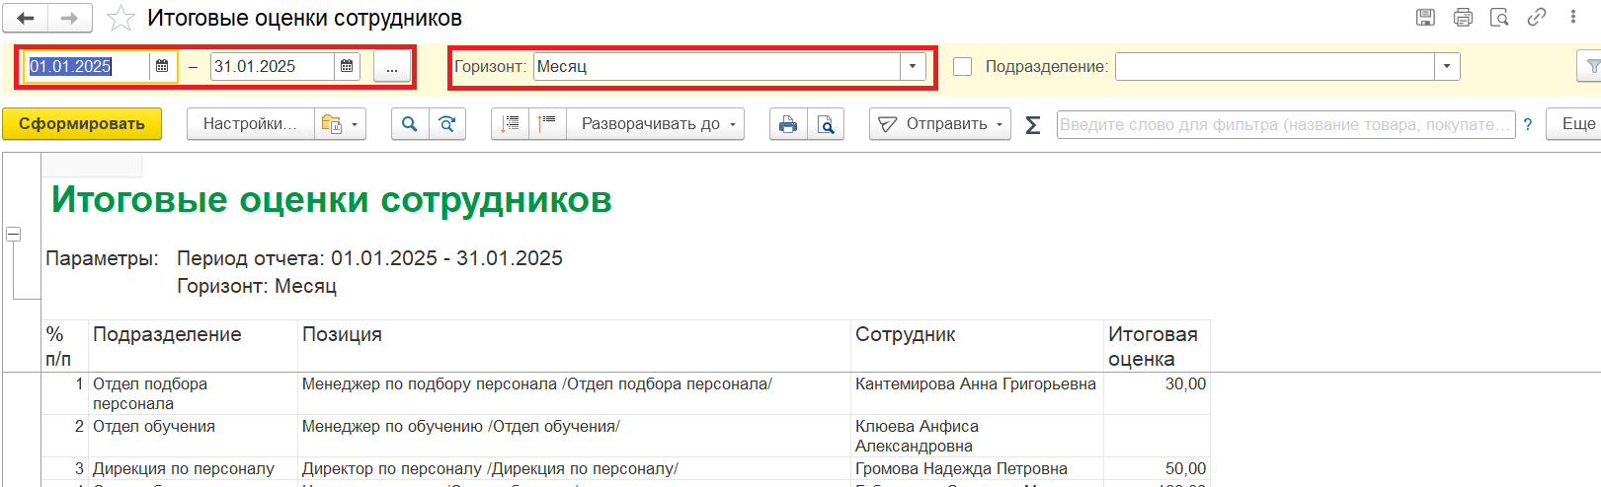
Task: Open calendar for end date 31.01.2025
Action: point(347,66)
